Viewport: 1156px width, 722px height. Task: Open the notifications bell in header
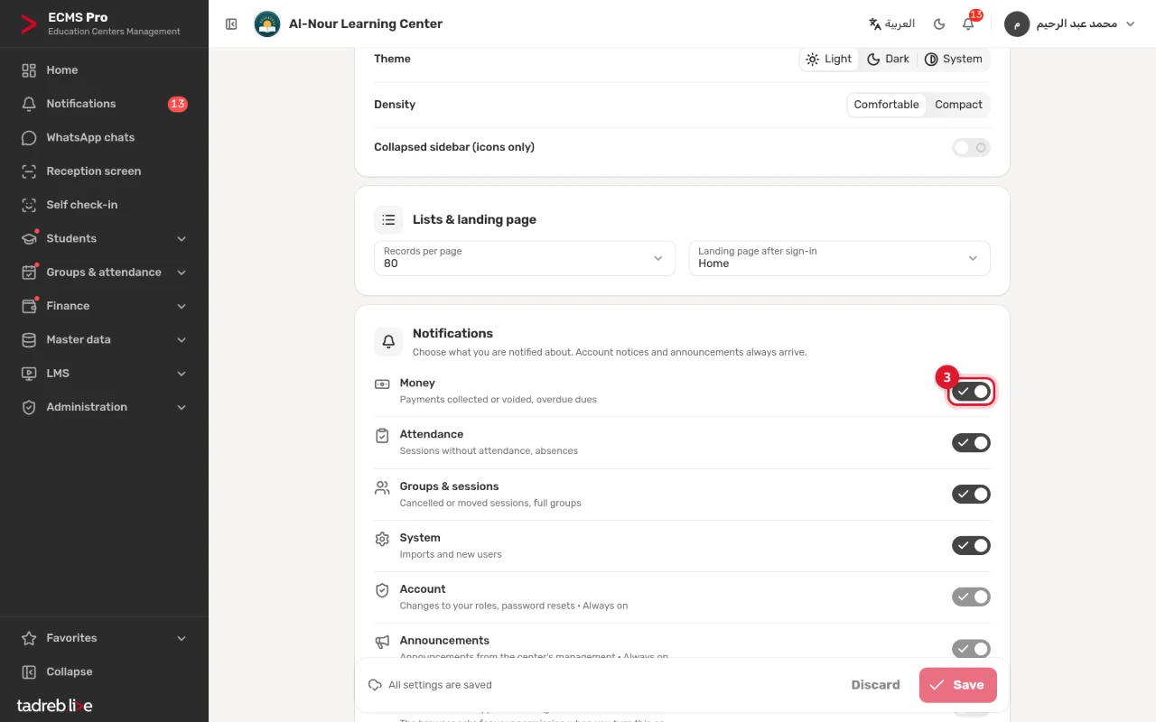point(968,24)
